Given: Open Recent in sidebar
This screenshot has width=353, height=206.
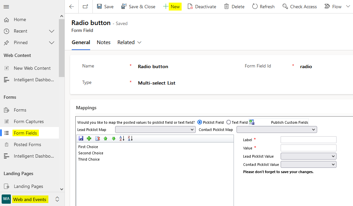Looking at the screenshot, I should click(20, 31).
